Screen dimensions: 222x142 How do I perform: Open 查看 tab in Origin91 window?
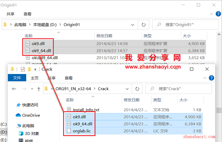27,14
